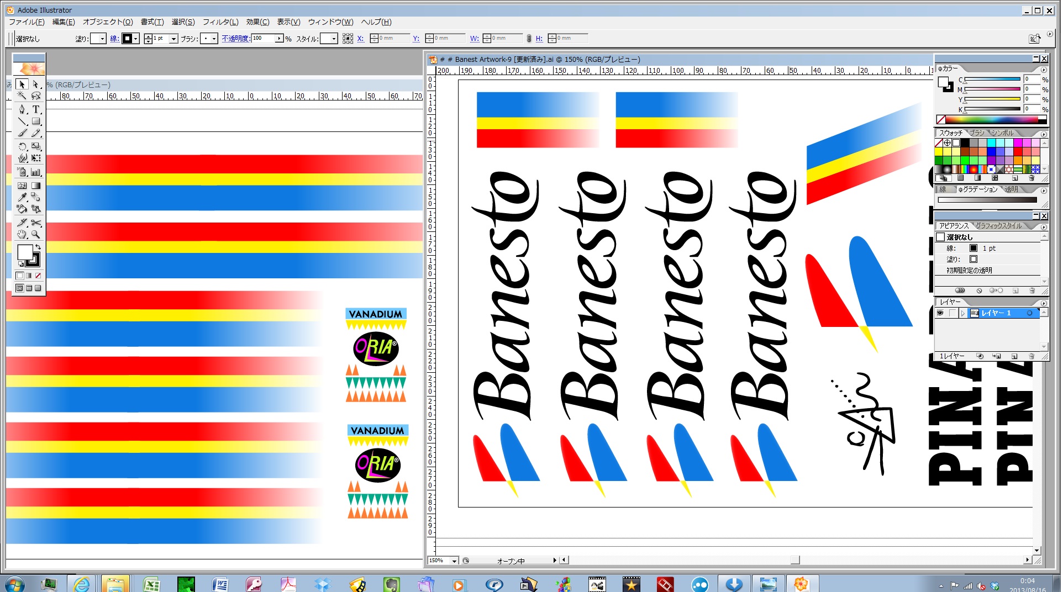Switch to full screen mode with menu bar
This screenshot has height=592, width=1063.
tap(29, 288)
